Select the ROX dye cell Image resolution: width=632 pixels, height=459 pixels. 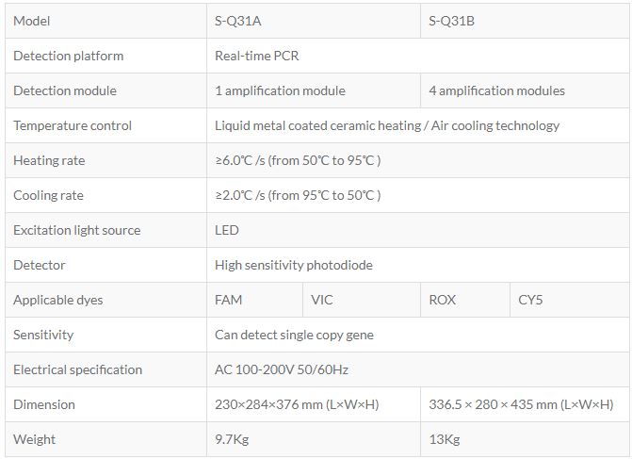442,300
